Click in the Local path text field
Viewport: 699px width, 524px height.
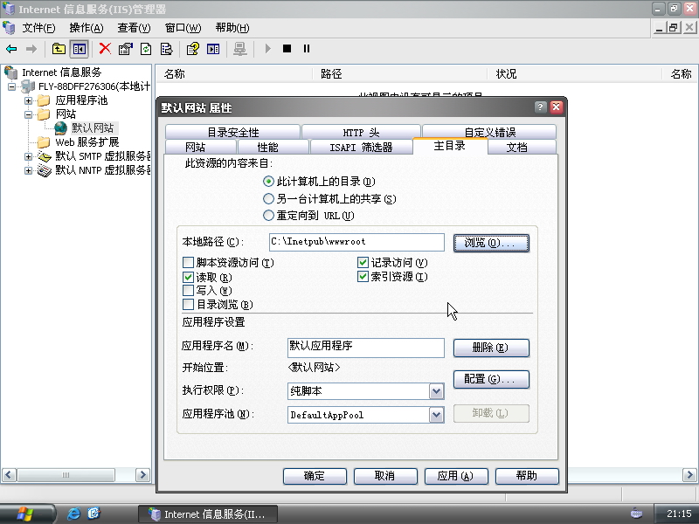(x=356, y=242)
